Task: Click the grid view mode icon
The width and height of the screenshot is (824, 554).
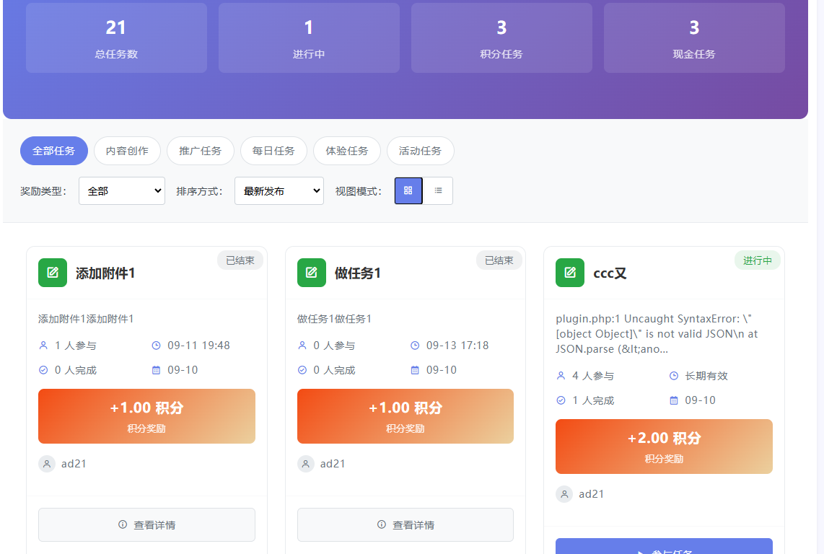Action: pyautogui.click(x=408, y=190)
